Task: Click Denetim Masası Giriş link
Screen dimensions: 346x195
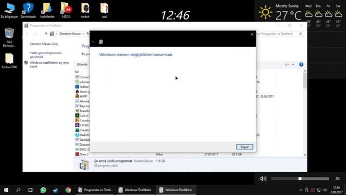Action: [x=44, y=44]
